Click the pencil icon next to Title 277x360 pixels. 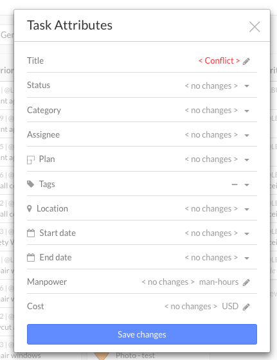click(x=246, y=61)
